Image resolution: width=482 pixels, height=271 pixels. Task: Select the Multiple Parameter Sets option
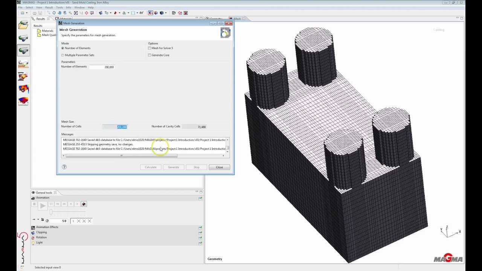tap(63, 55)
